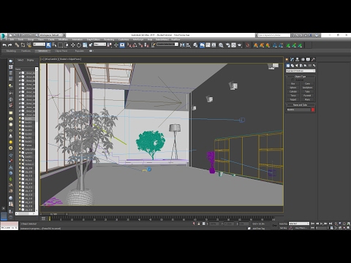Viewport: 351px width, 263px height.
Task: Click the Set Key button
Action: tap(283, 228)
